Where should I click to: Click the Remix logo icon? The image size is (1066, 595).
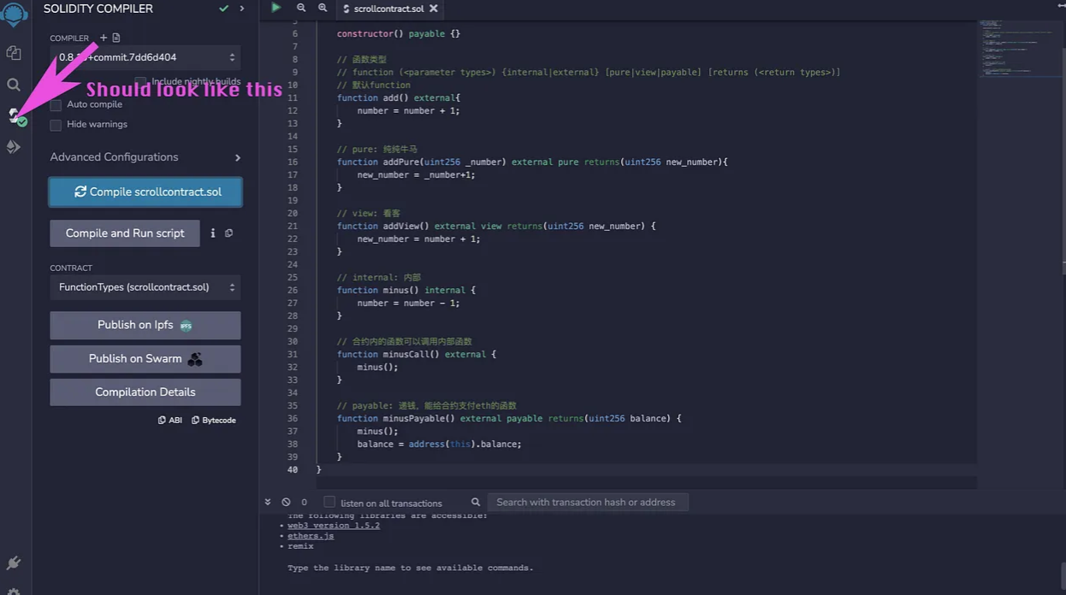[x=15, y=15]
